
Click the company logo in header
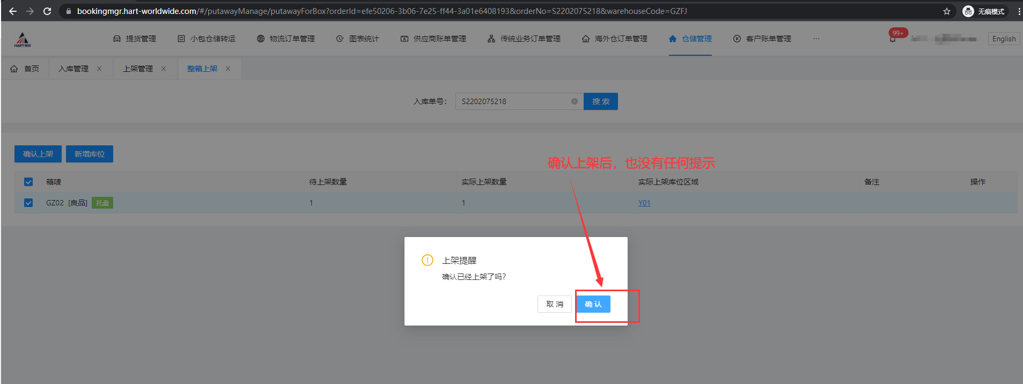tap(23, 39)
